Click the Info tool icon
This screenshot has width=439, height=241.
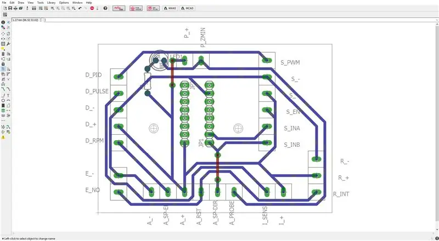[x=3, y=22]
